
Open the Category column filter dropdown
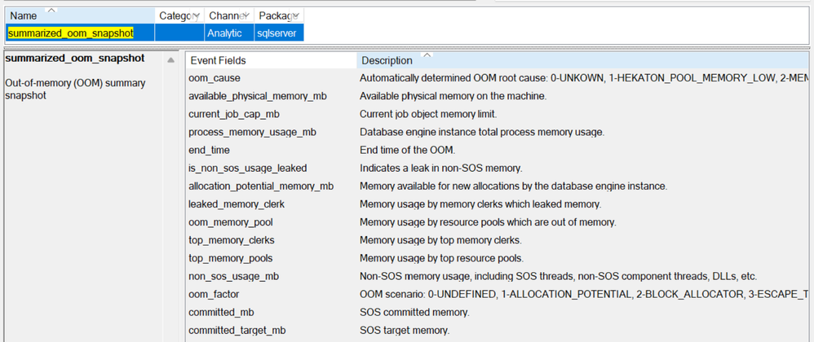point(197,16)
